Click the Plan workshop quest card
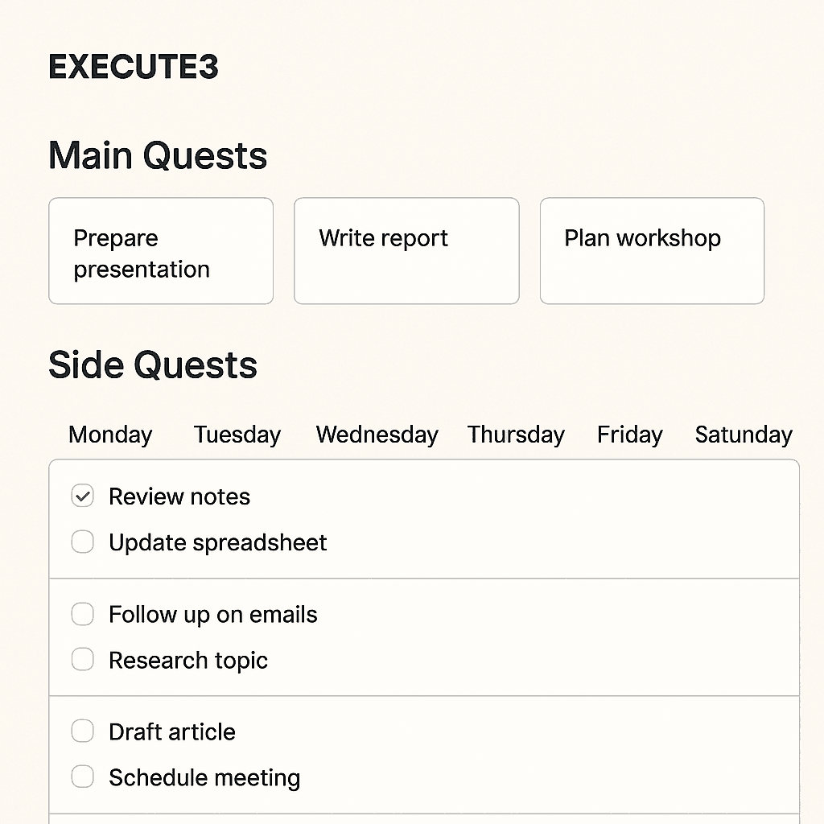Viewport: 824px width, 824px height. coord(652,251)
